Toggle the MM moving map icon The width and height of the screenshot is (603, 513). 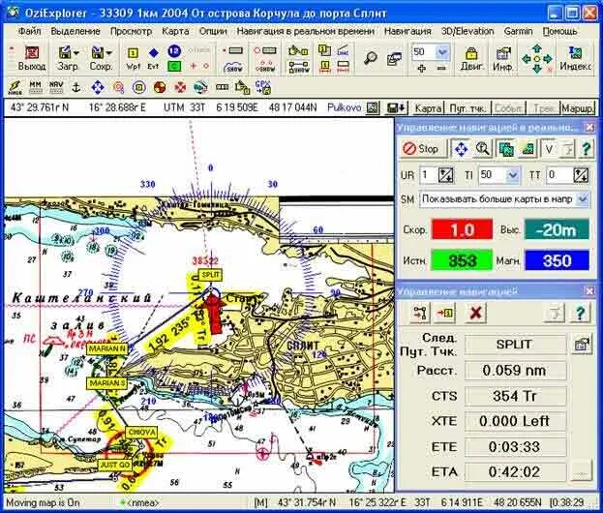click(35, 88)
